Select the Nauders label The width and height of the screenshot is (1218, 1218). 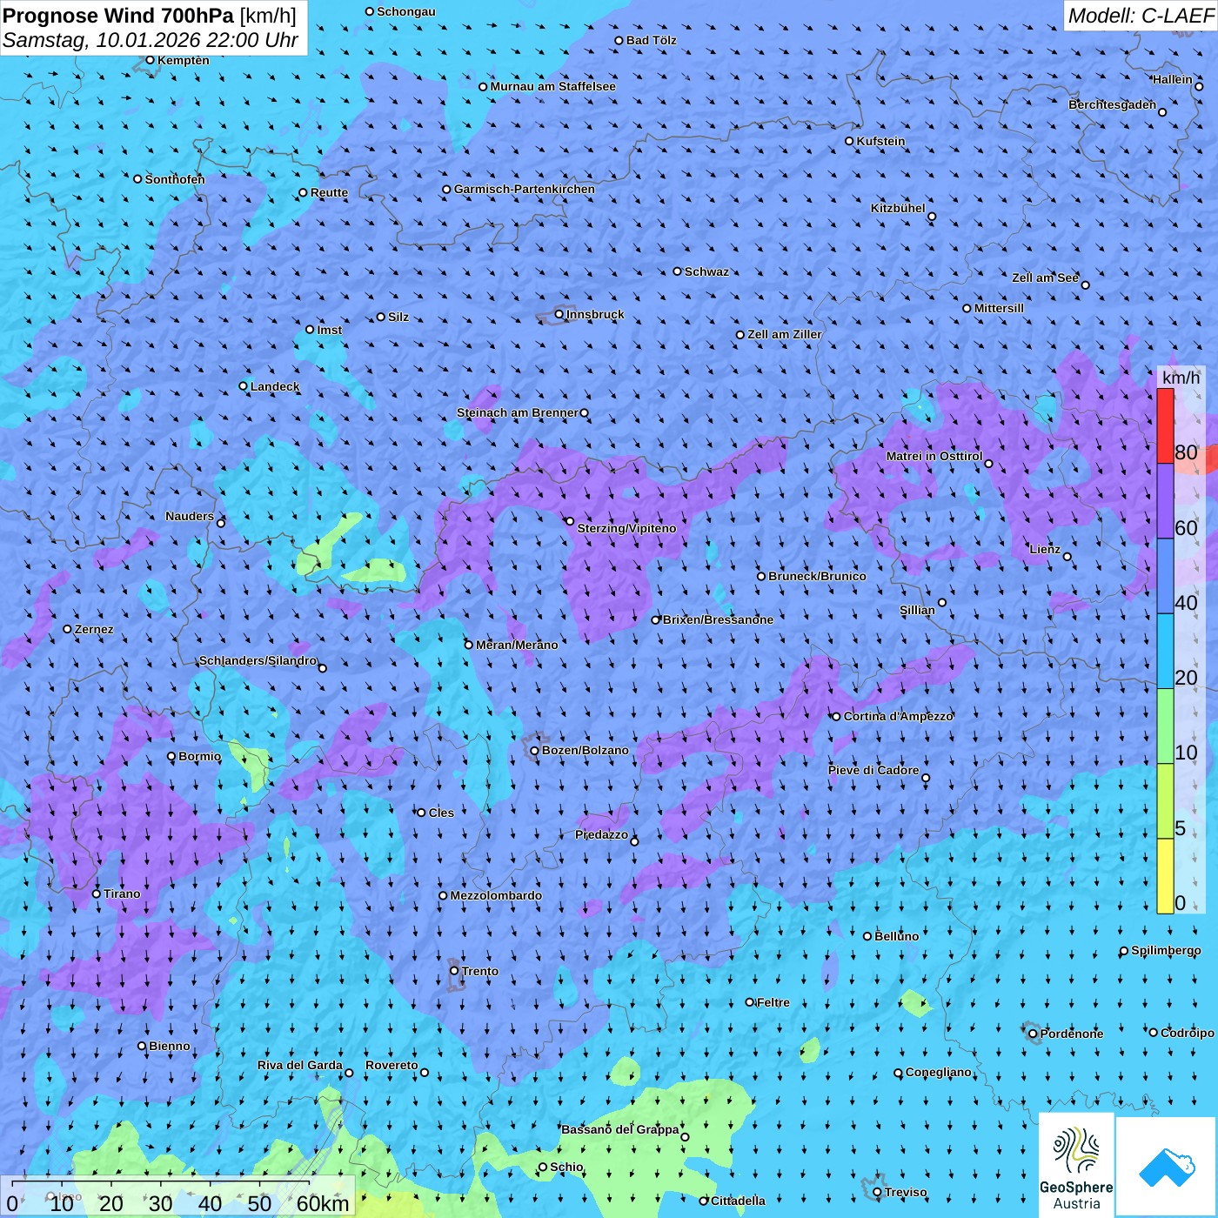(x=190, y=516)
